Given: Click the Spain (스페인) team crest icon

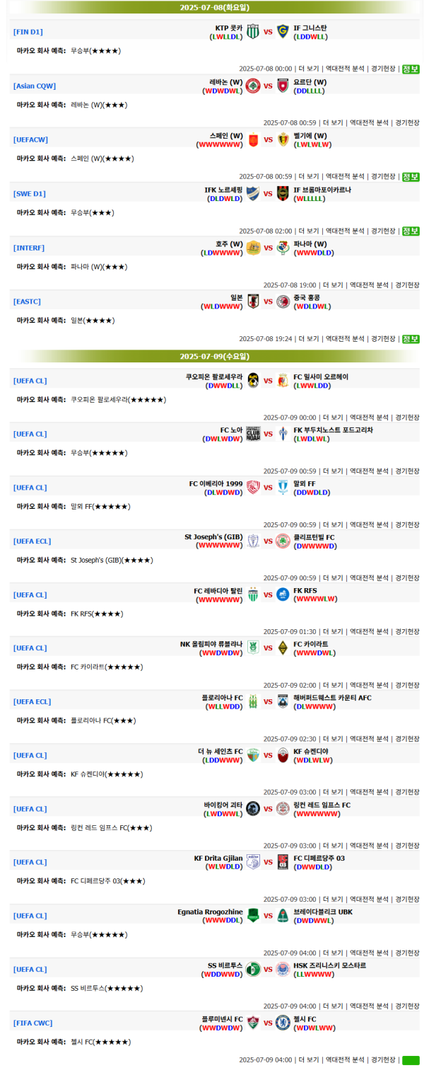Looking at the screenshot, I should pyautogui.click(x=253, y=140).
